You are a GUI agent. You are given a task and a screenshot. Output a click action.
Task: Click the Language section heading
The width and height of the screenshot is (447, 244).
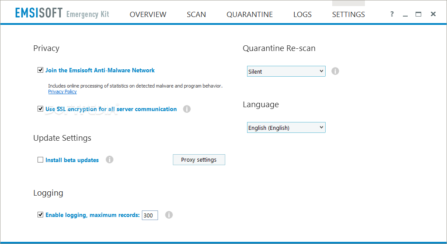[x=261, y=105]
